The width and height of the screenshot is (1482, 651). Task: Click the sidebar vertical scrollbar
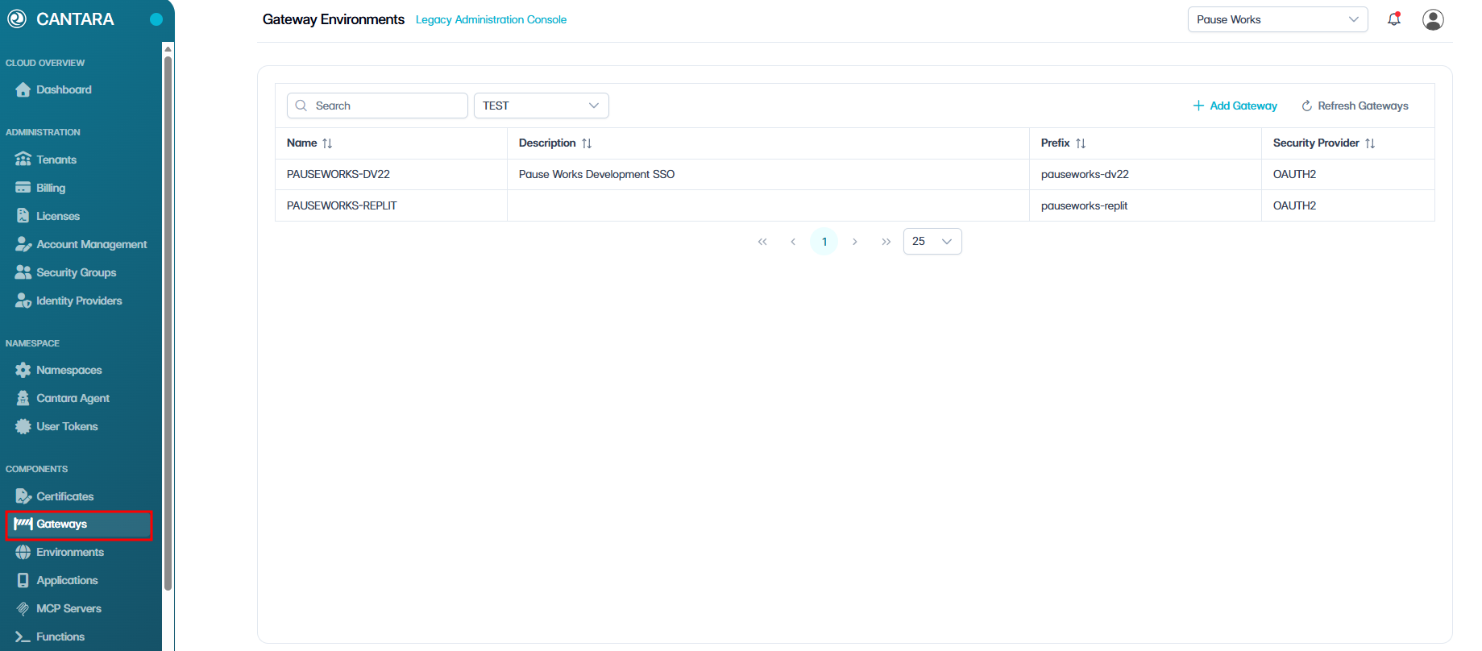coord(168,322)
